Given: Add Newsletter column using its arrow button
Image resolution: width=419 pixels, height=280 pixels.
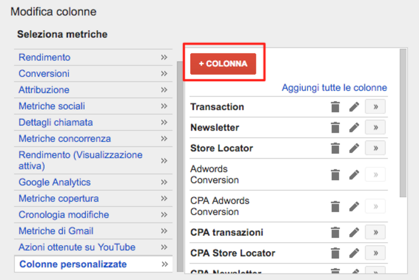Looking at the screenshot, I should tap(376, 128).
